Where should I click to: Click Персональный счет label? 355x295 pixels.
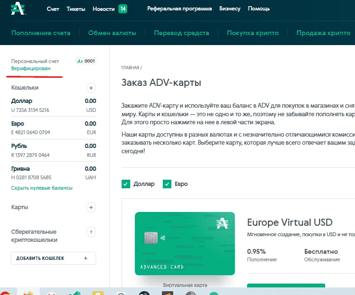[35, 61]
